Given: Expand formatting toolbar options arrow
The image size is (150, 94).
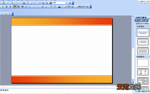Looking at the screenshot, I should point(91,7).
